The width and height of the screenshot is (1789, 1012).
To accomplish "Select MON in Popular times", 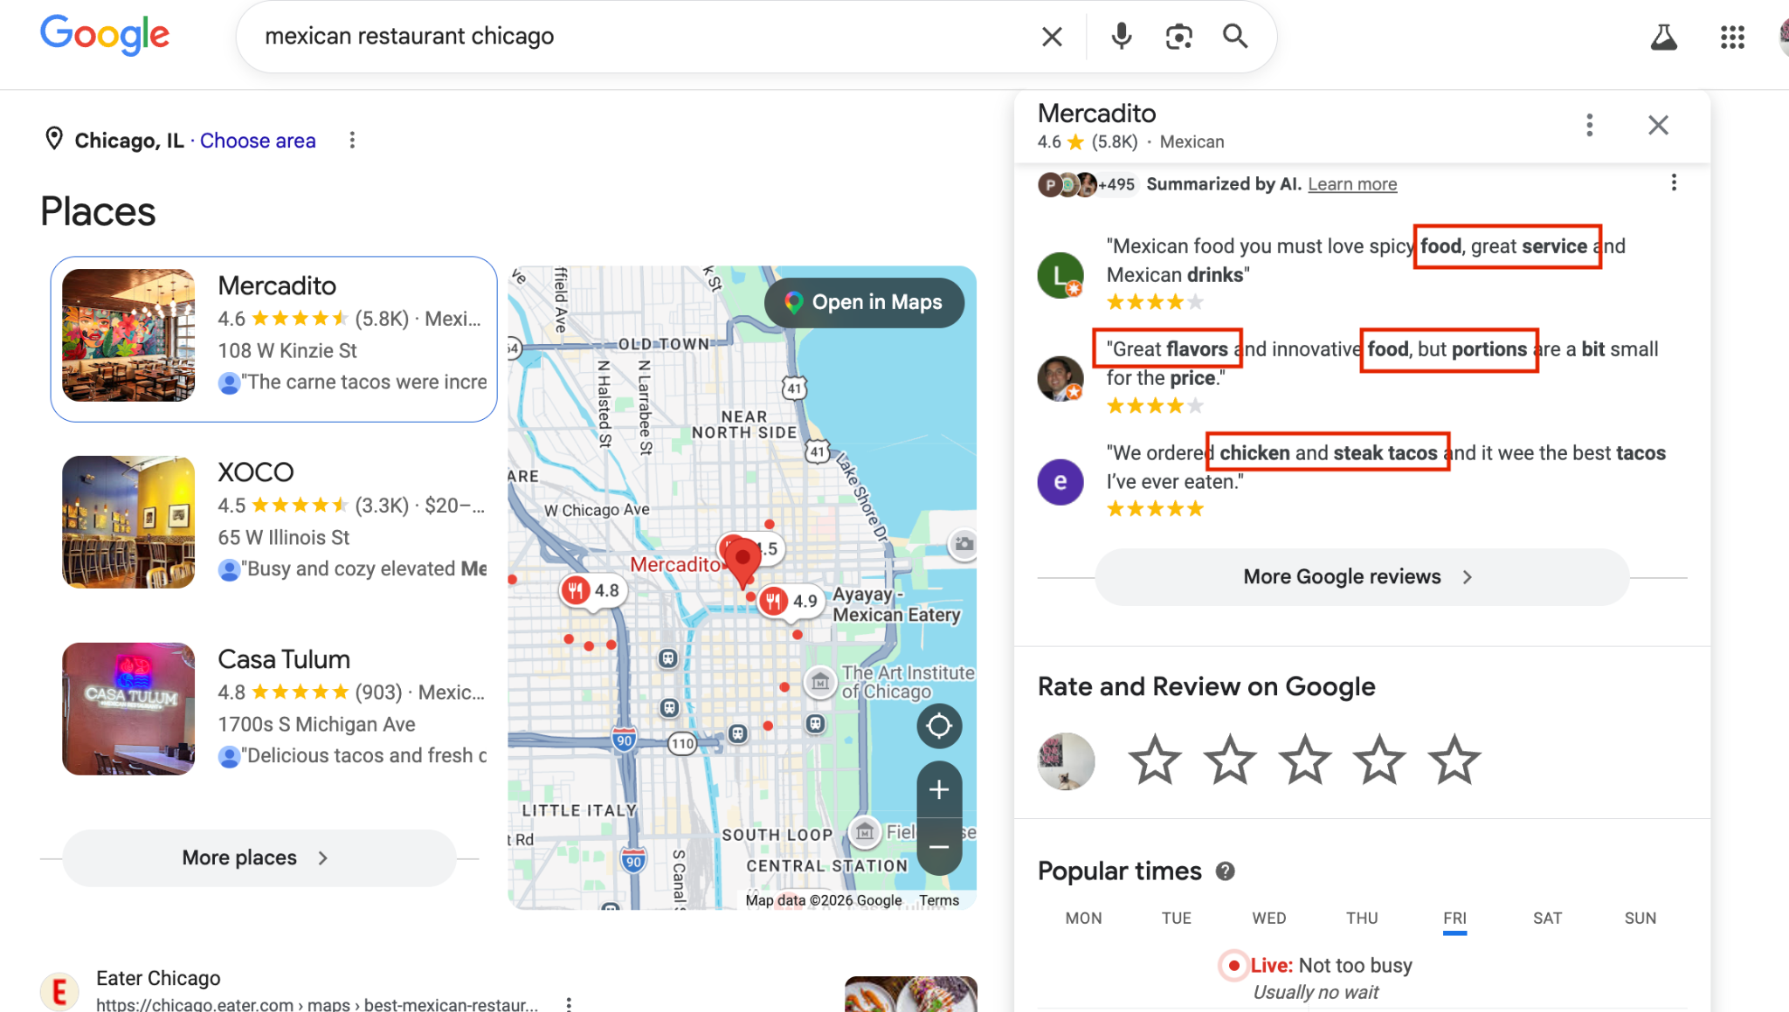I will 1083,919.
